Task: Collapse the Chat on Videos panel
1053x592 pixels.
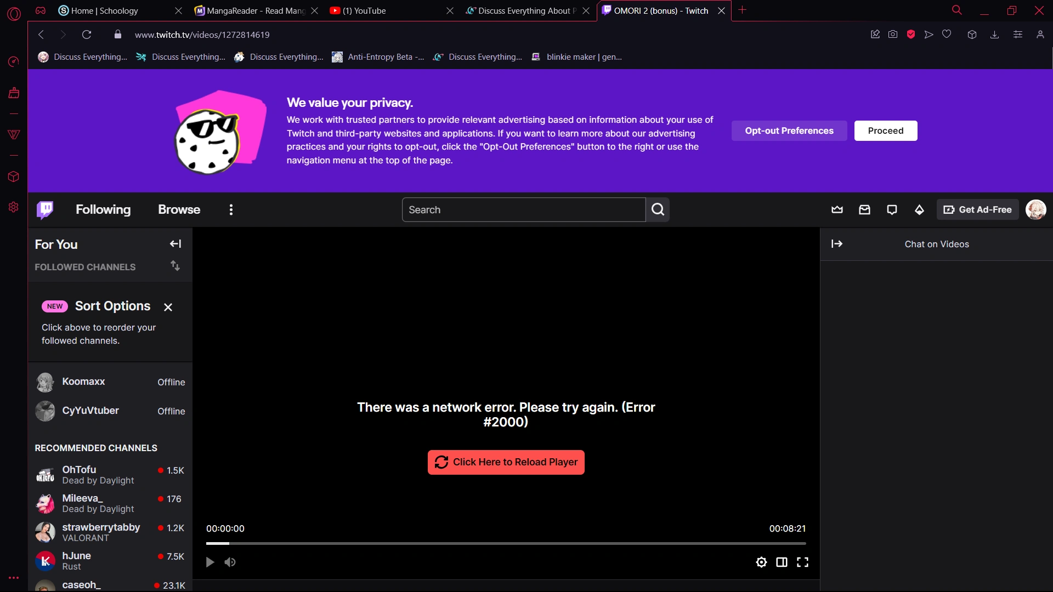Action: pos(837,244)
